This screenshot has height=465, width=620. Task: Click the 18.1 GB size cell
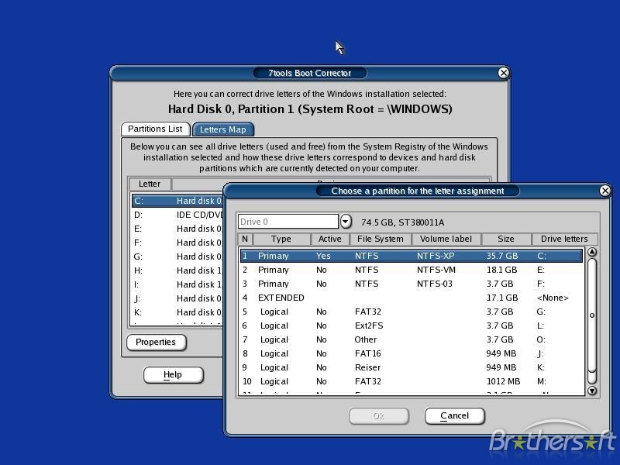tap(501, 270)
